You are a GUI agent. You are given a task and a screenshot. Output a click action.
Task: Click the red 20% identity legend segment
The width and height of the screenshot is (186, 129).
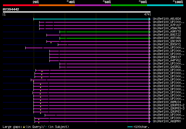coord(21,5)
